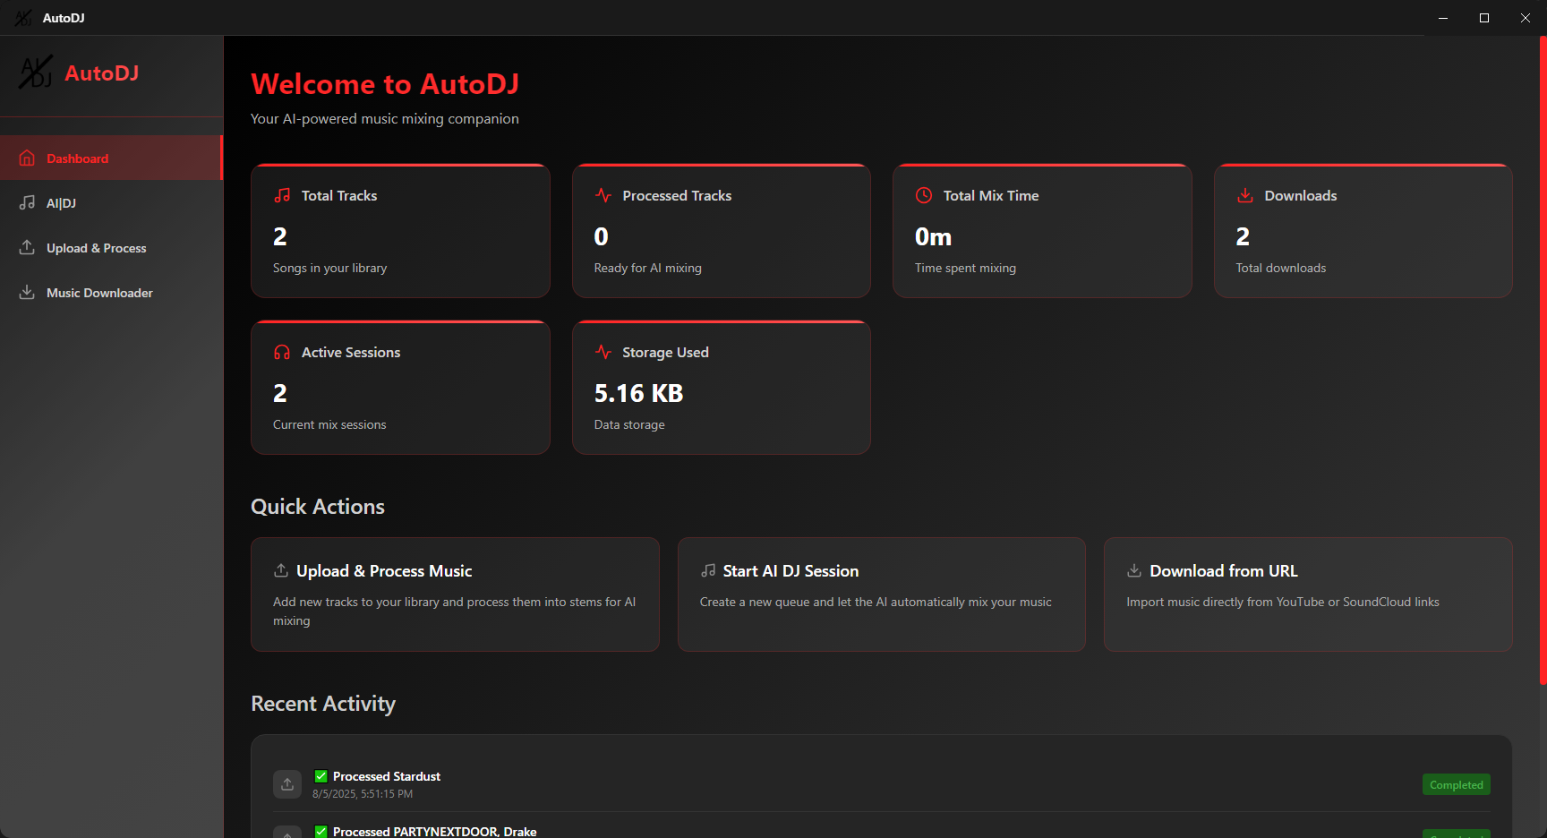Click the AutoDJ logo at top left
1547x838 pixels.
point(36,73)
